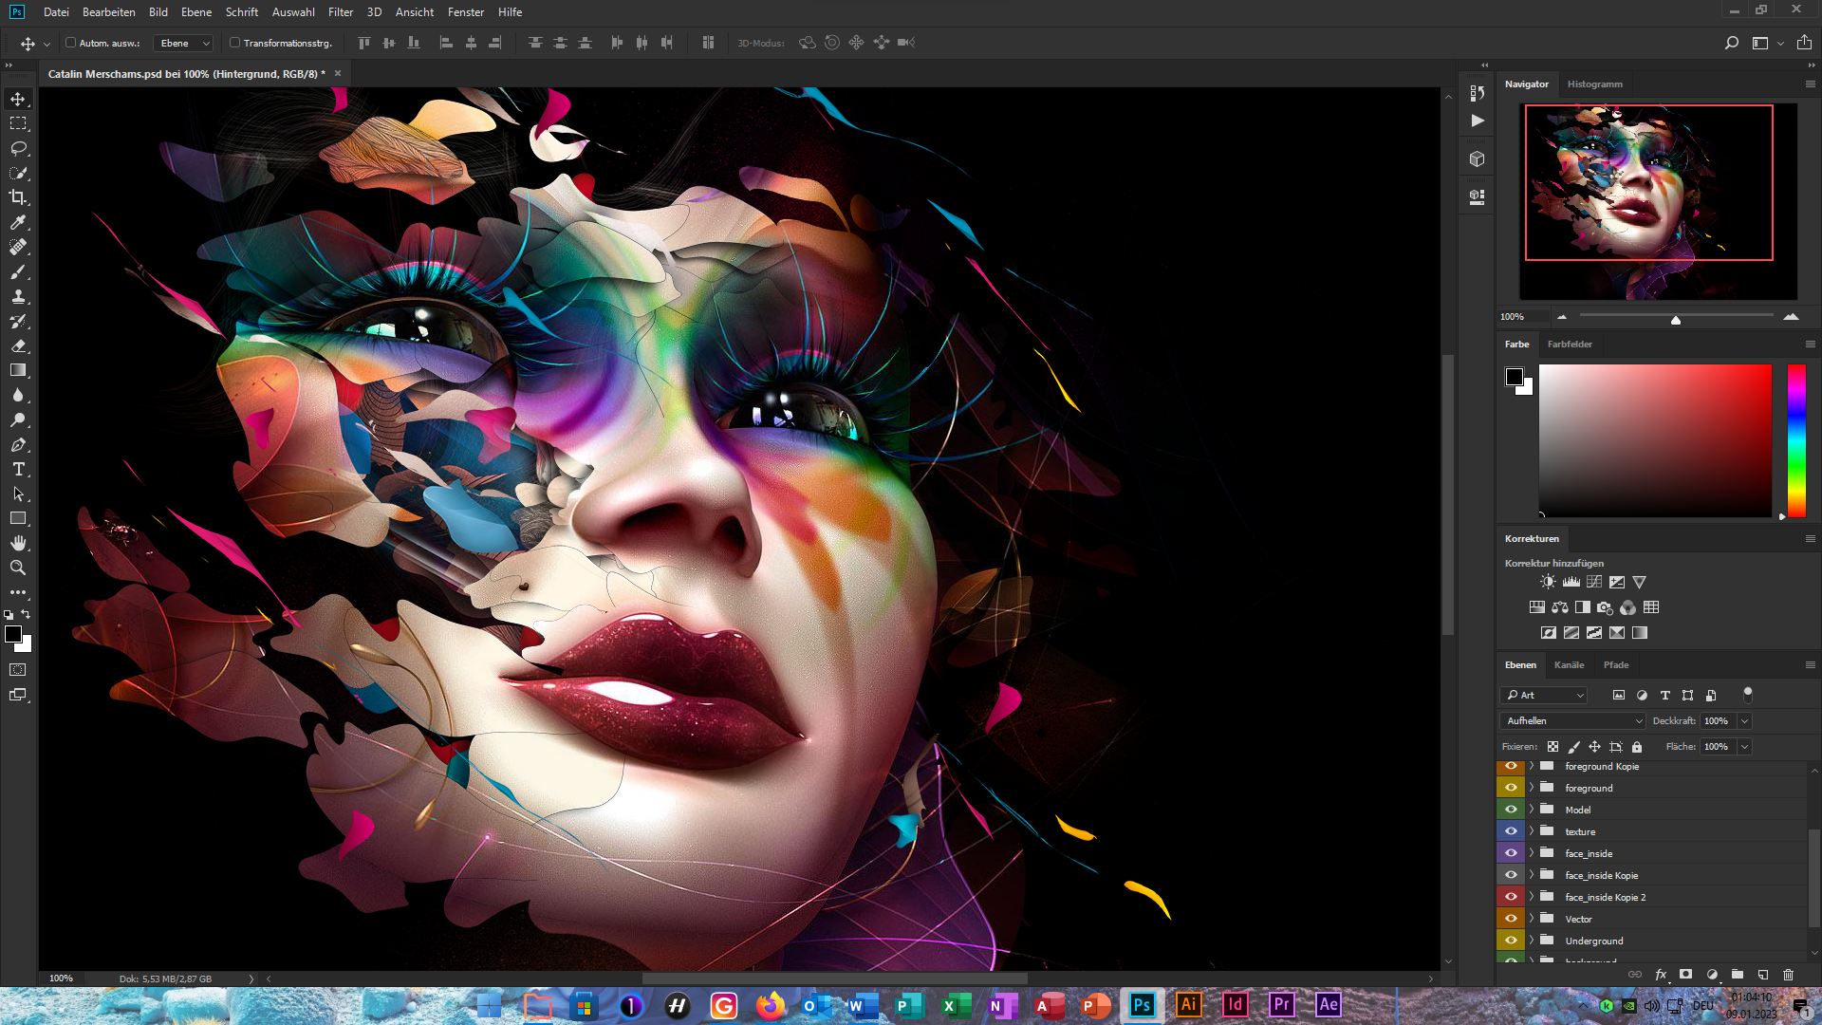Open the Filter menu
The width and height of the screenshot is (1822, 1025).
pyautogui.click(x=340, y=12)
